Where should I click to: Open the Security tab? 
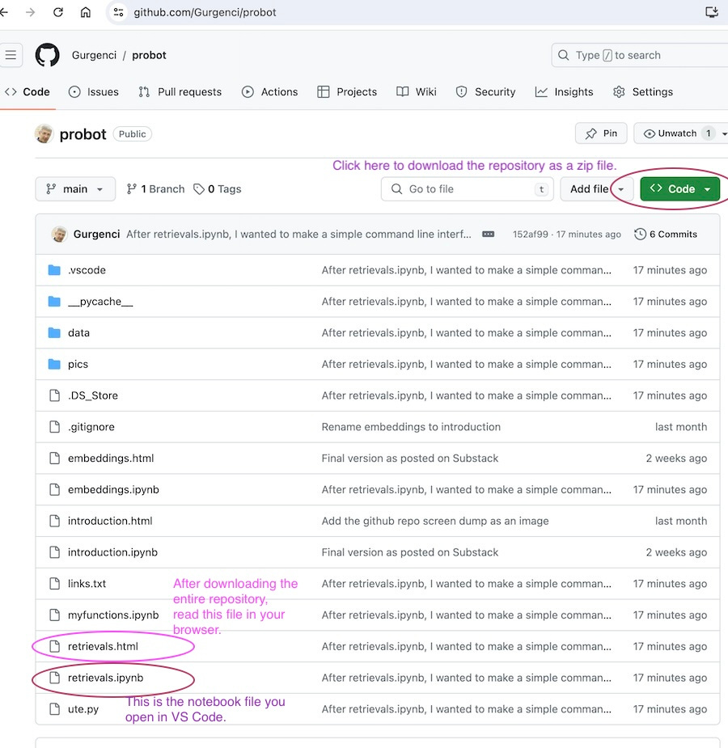485,91
